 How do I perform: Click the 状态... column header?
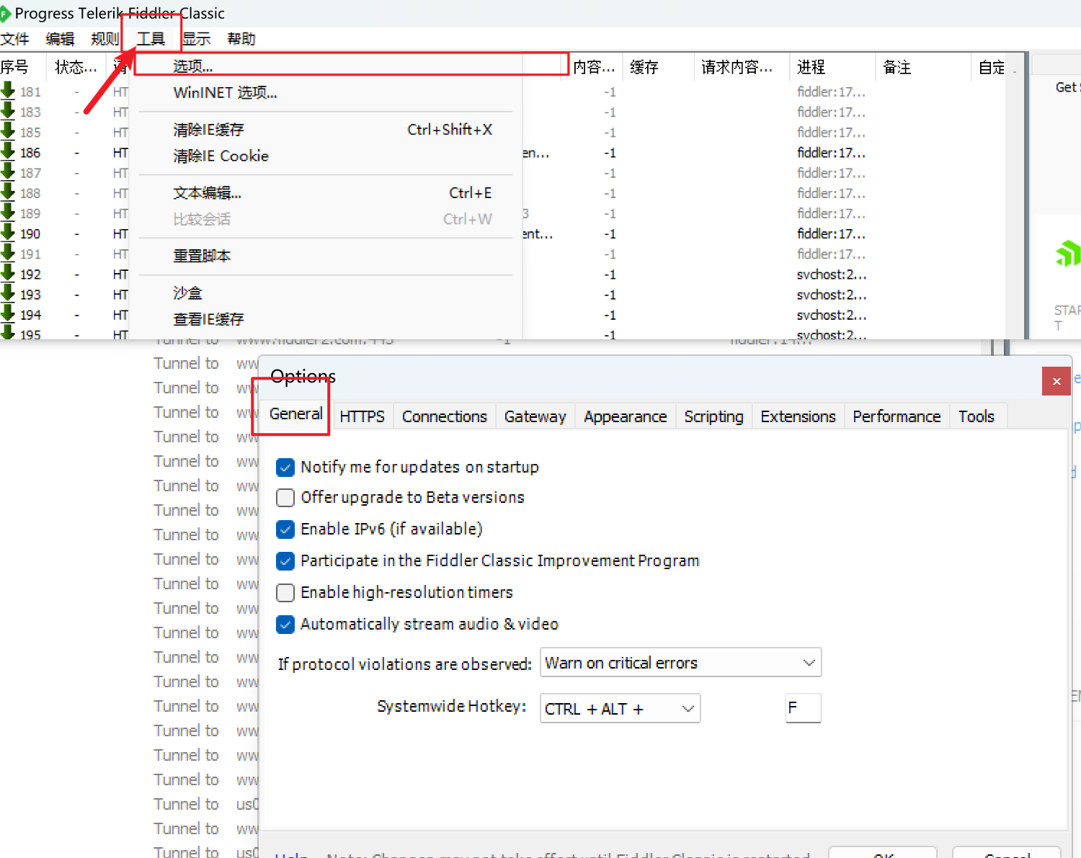point(76,67)
